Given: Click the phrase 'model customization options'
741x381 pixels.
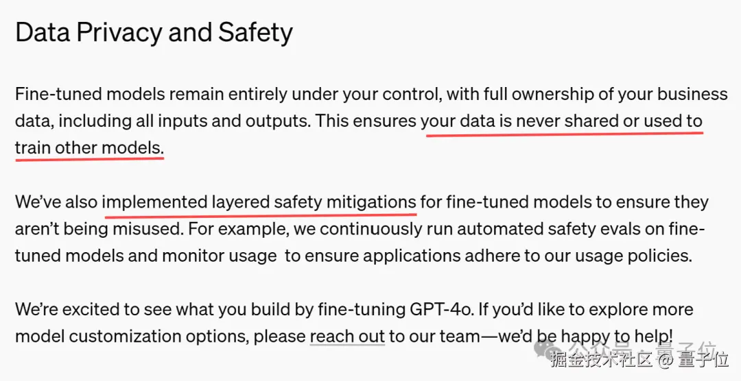Looking at the screenshot, I should (x=132, y=336).
